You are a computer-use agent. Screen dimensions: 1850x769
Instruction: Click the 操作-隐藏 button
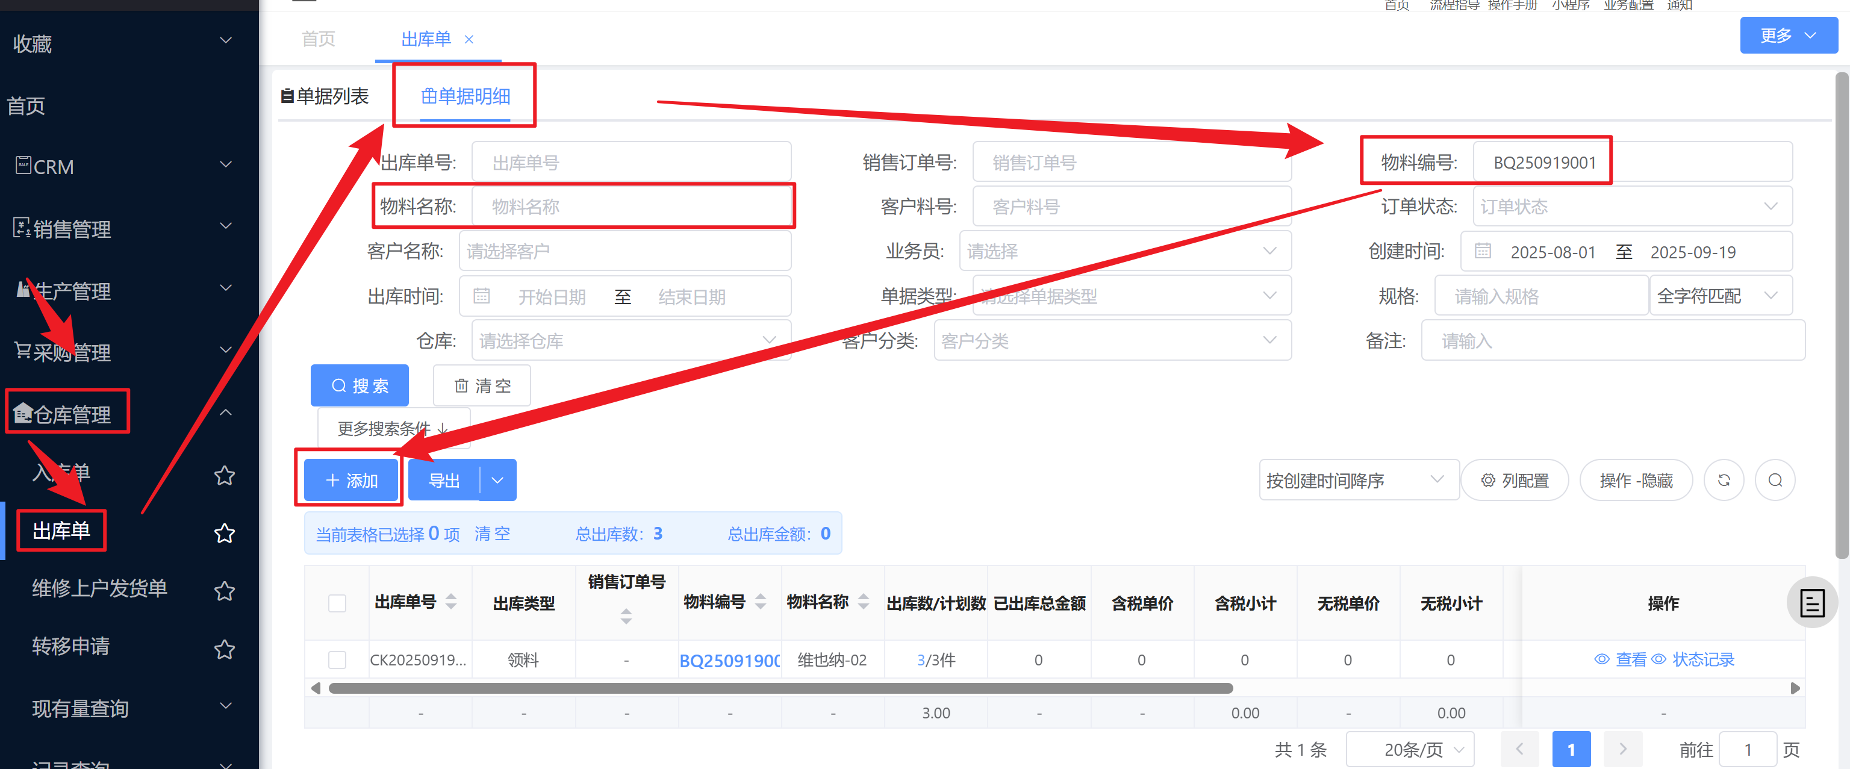(1636, 479)
